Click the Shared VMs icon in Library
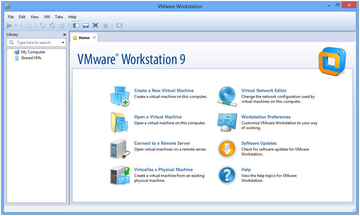The image size is (360, 216). [17, 58]
